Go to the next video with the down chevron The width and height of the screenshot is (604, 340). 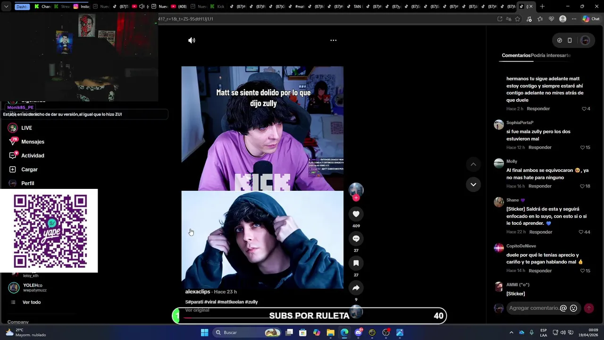473,185
